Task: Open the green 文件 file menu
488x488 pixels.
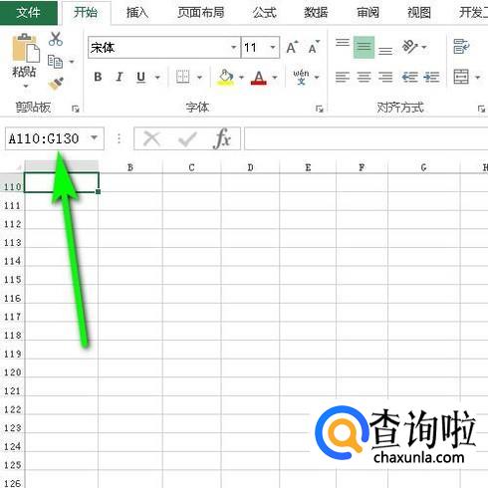Action: (x=29, y=13)
